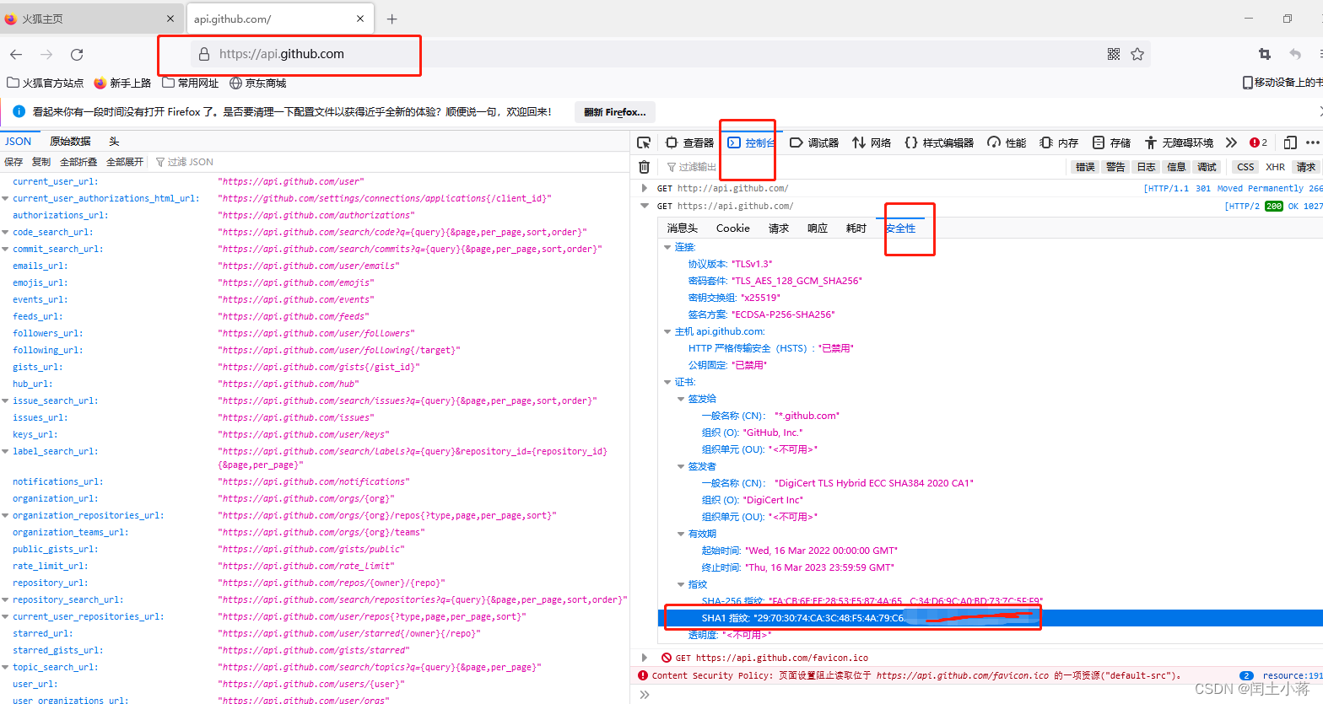
Task: Switch JSON viewer to 头 headers tab
Action: (114, 142)
